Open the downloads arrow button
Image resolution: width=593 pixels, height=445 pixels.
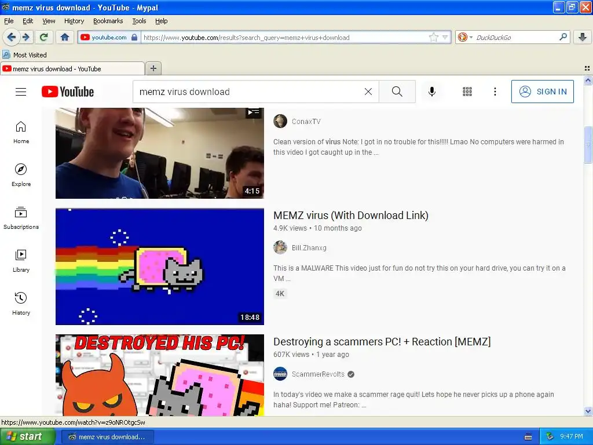click(583, 37)
